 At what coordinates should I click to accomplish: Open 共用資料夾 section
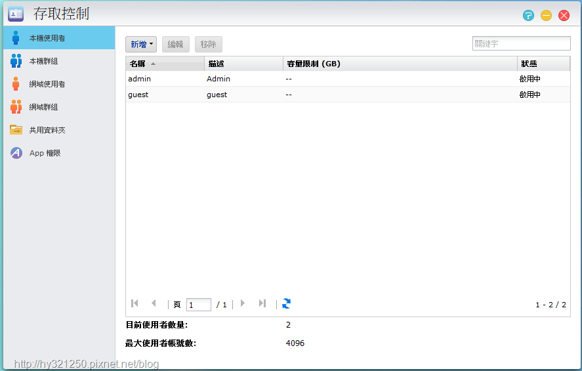60,130
